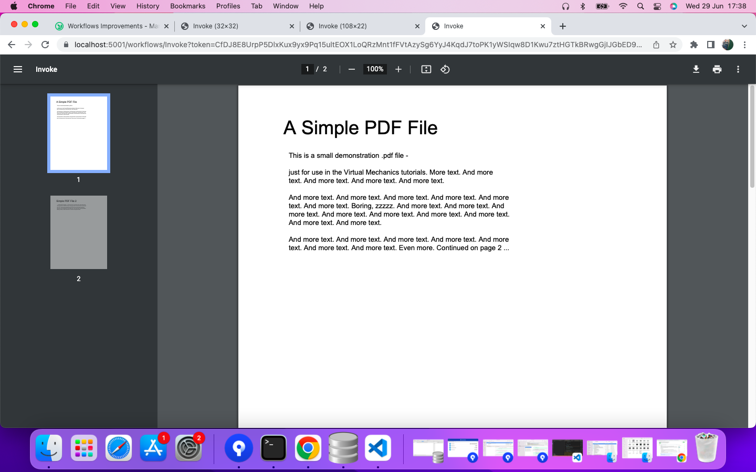The width and height of the screenshot is (756, 472).
Task: Select page 1 thumbnail
Action: click(x=79, y=133)
